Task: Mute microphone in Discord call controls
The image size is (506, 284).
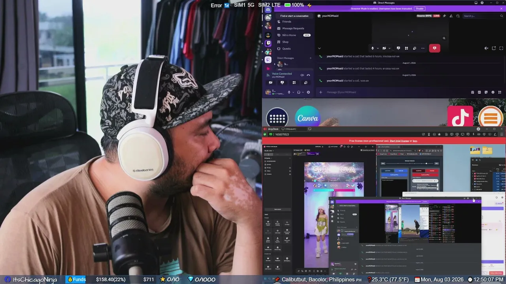Action: pyautogui.click(x=372, y=48)
